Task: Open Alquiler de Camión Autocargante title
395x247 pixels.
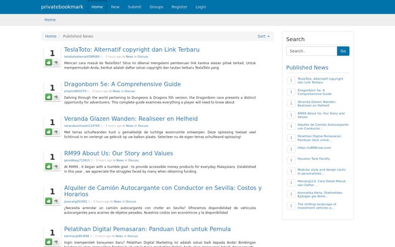Action: tap(163, 191)
